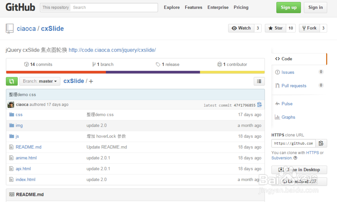Open the js folder

click(x=17, y=136)
